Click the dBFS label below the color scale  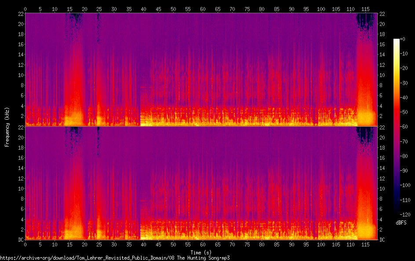tap(401, 223)
